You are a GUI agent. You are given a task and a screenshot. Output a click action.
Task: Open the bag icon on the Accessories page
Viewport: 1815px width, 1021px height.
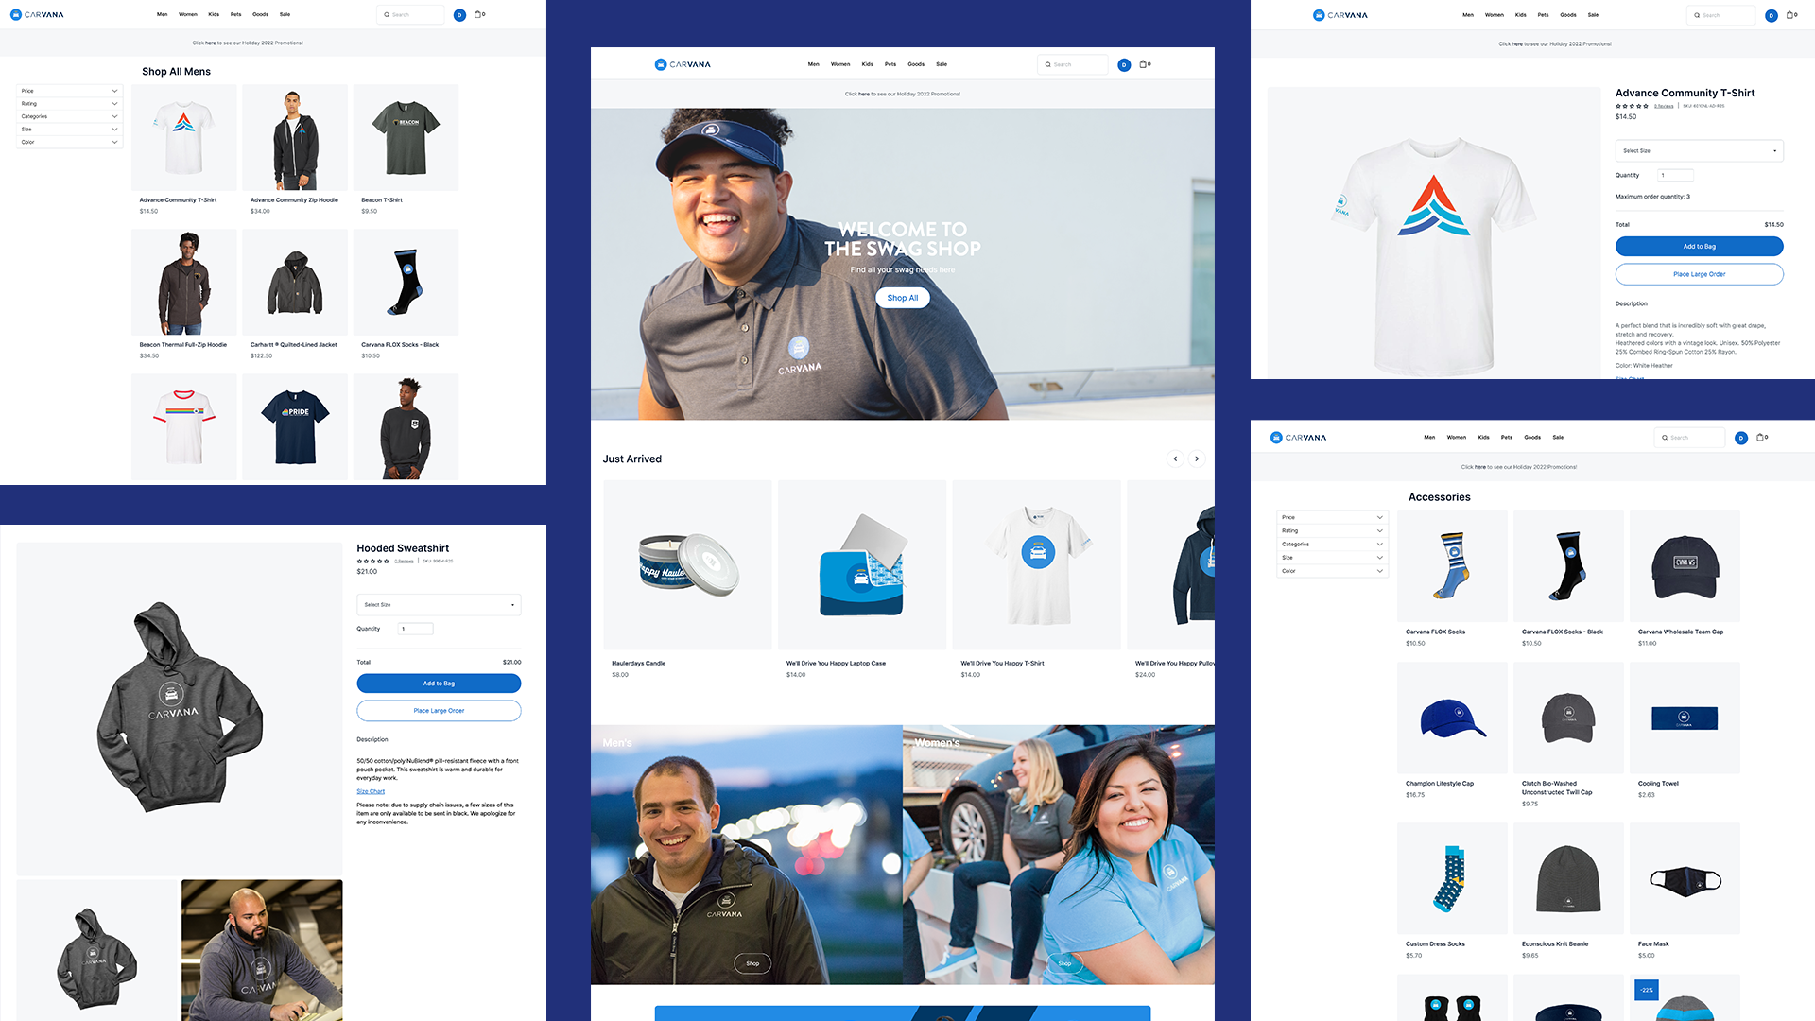point(1761,437)
